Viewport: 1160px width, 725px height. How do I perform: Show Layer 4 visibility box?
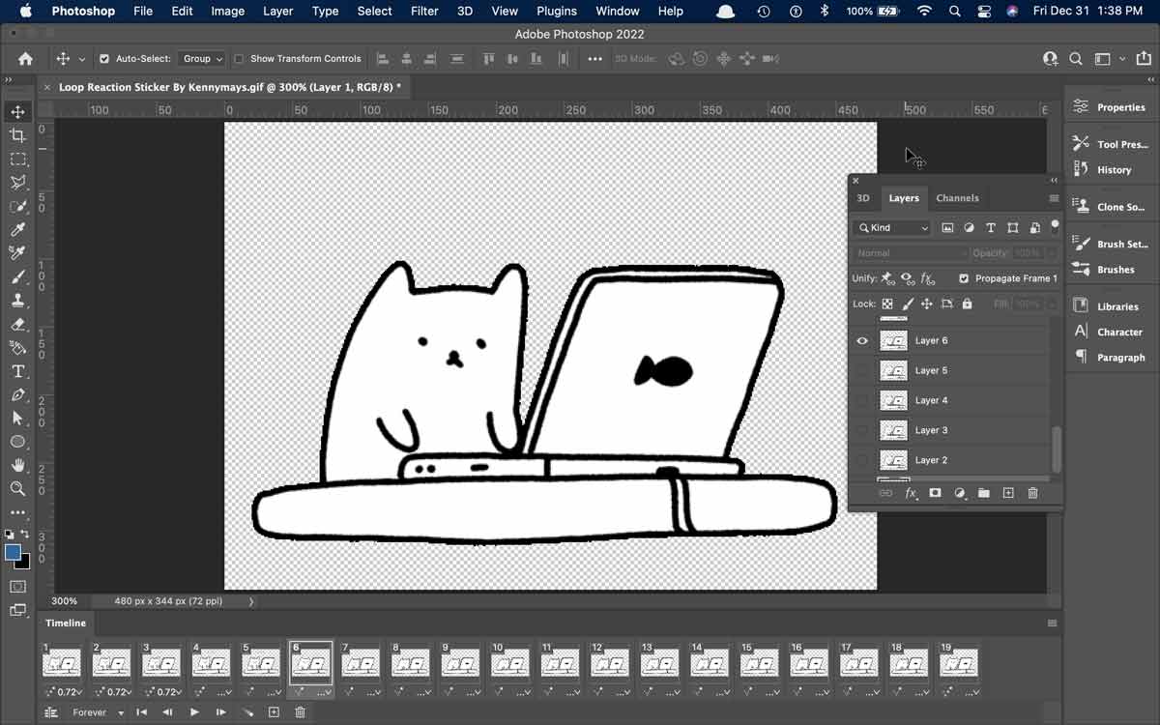(x=862, y=400)
